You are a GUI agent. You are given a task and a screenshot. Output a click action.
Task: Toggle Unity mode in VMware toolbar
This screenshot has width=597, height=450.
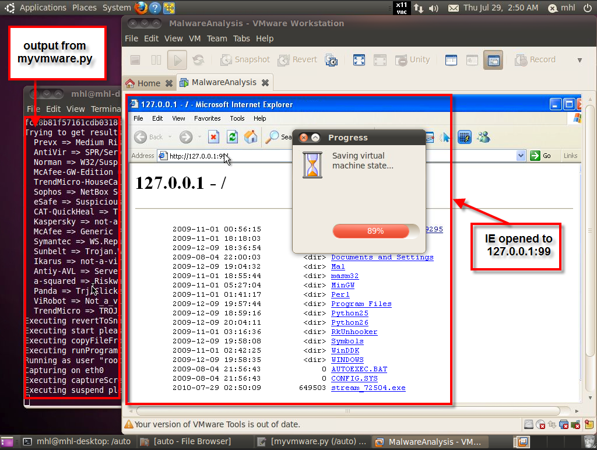(413, 60)
